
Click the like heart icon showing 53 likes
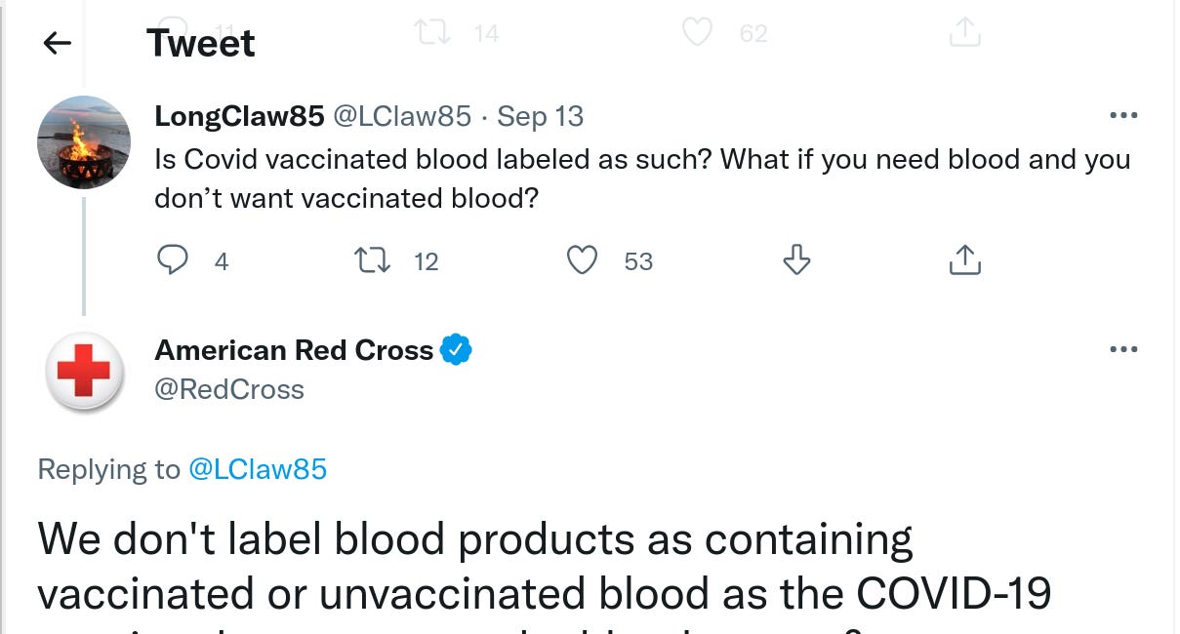click(x=582, y=260)
